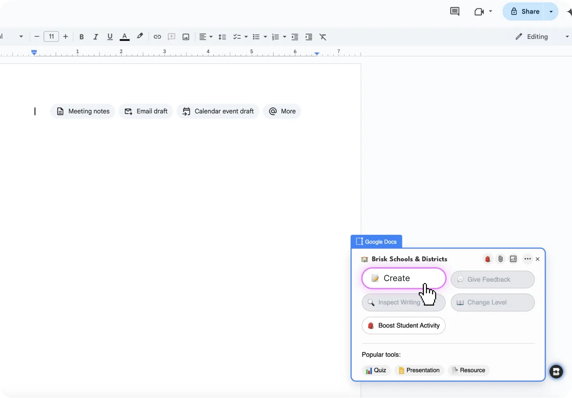Click the paperclip attachment icon in Brisk
Screen dimensions: 572x398
pos(501,259)
